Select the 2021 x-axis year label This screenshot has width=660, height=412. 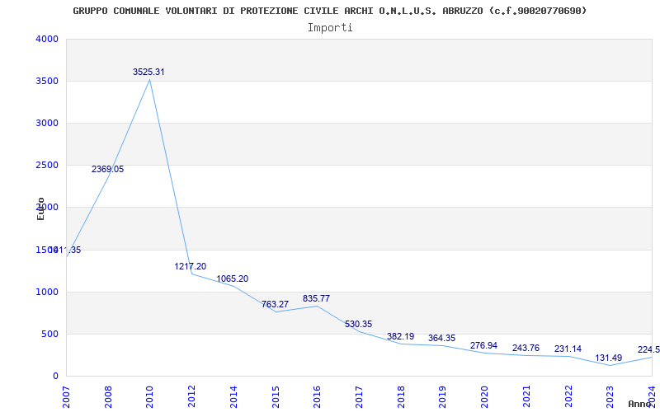(x=526, y=397)
